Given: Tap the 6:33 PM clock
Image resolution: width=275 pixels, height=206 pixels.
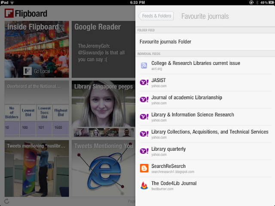Looking at the screenshot, I should (x=137, y=3).
